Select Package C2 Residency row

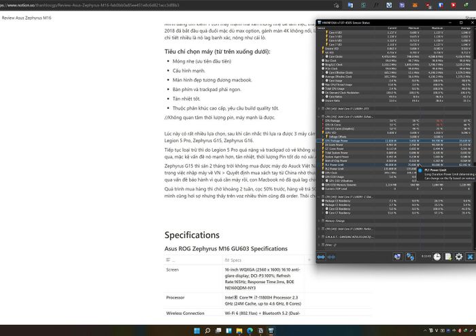(x=394, y=201)
